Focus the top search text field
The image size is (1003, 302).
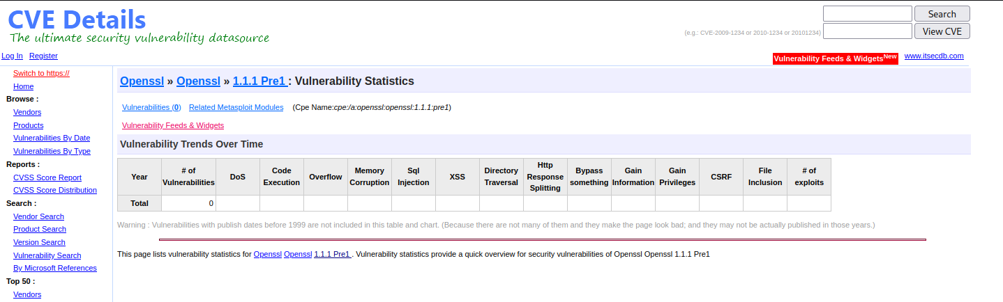pyautogui.click(x=867, y=14)
